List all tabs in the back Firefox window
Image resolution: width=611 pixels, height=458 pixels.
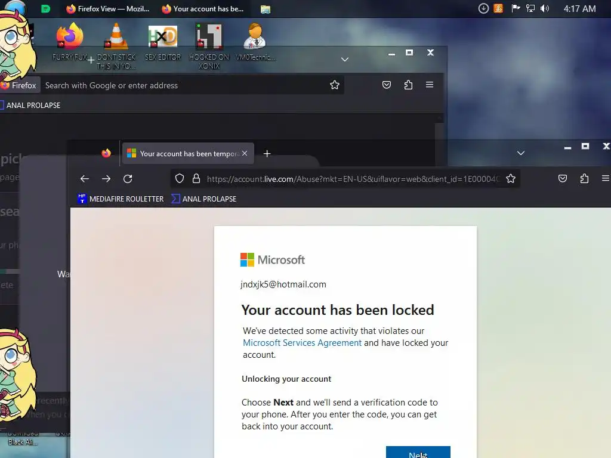(x=345, y=60)
